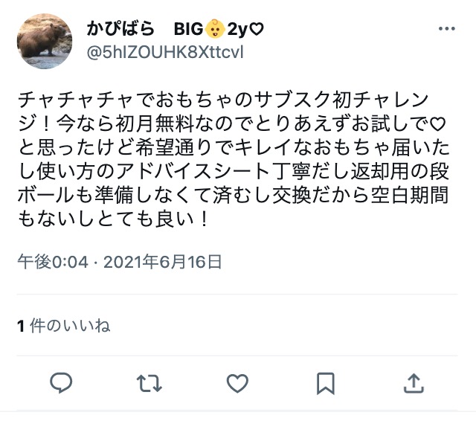View who liked via 件のいいね
The image size is (476, 421).
tap(70, 326)
